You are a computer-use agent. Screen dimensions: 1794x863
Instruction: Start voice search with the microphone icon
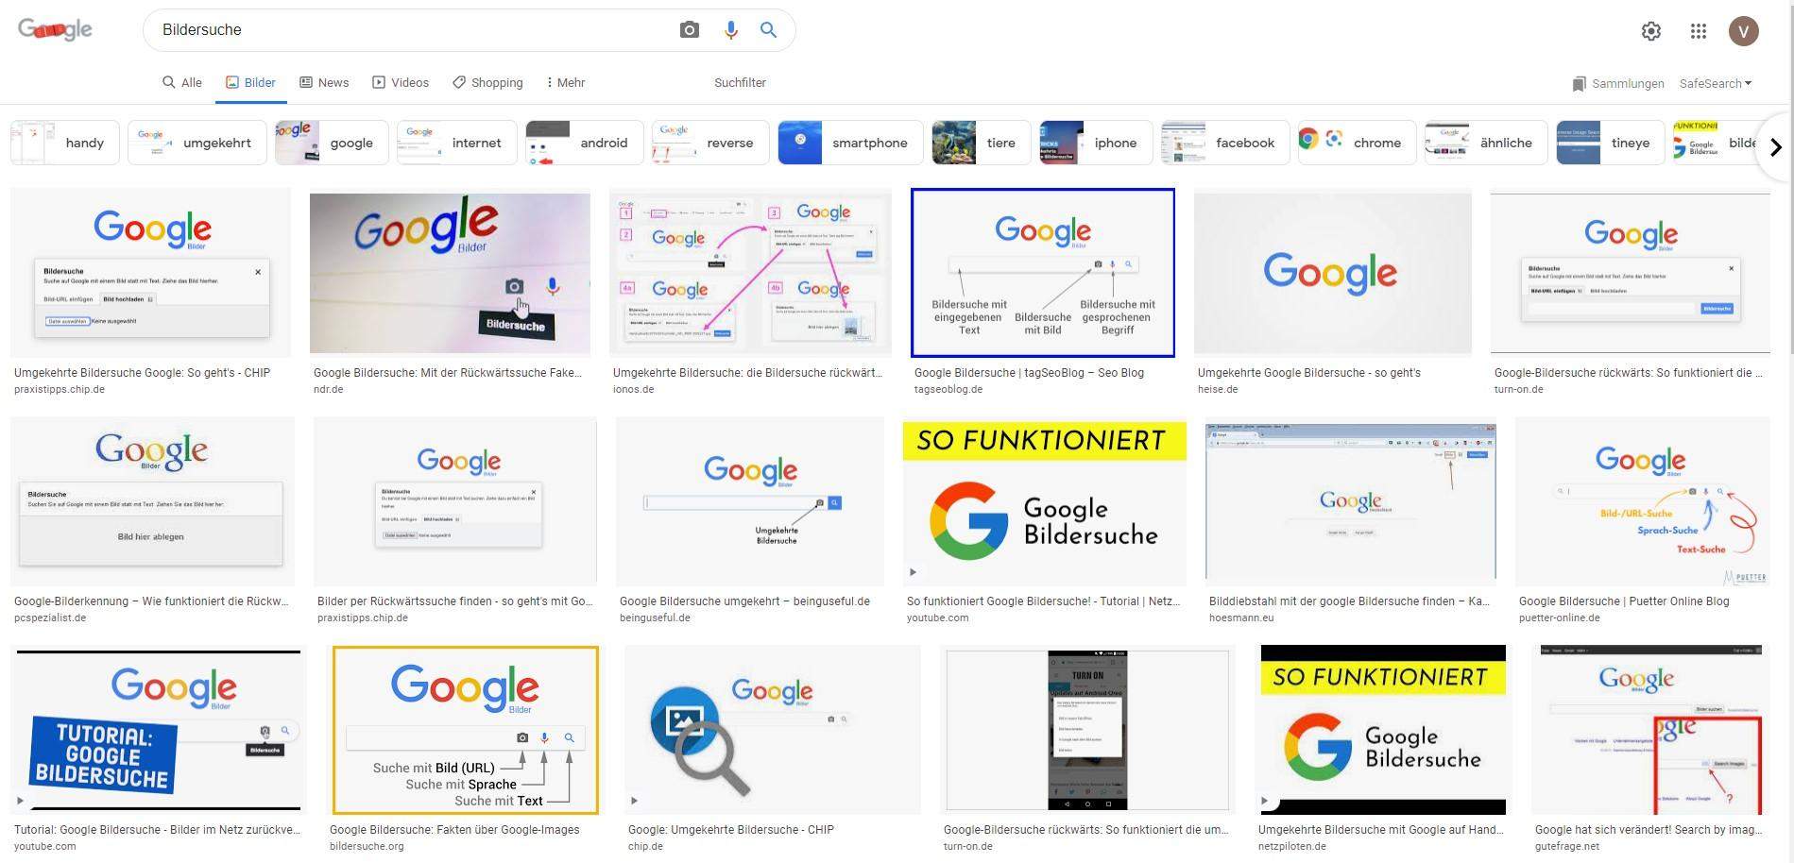pyautogui.click(x=730, y=30)
